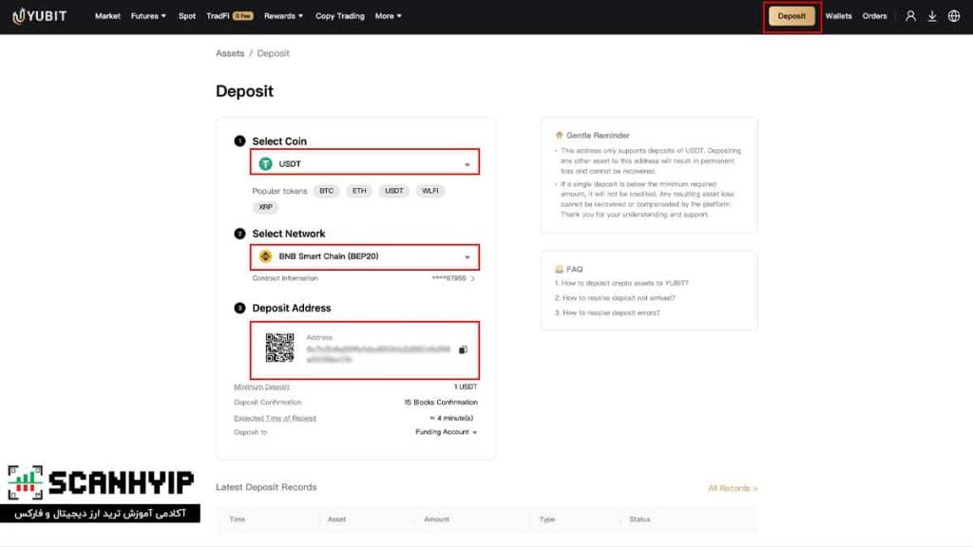Copy the deposit address with copy icon
Screen dimensions: 973x547
click(463, 349)
